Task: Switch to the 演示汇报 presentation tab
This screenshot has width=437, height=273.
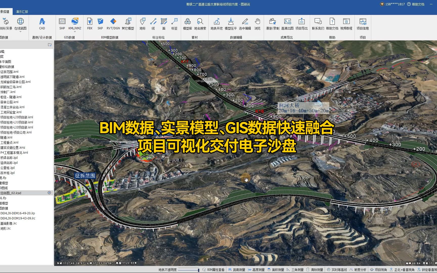Action: 22,12
